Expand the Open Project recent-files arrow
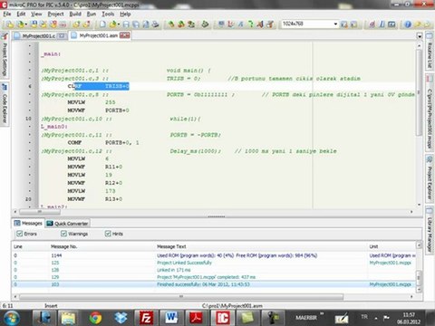435x326 pixels. (26, 24)
